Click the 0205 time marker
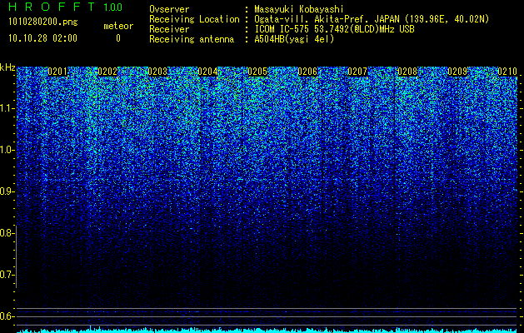 [257, 72]
